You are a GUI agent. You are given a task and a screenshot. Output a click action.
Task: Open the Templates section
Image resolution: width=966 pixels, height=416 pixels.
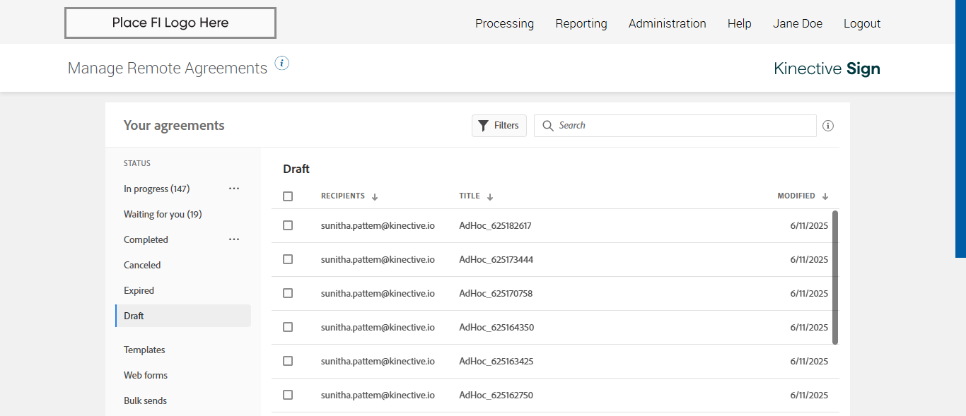click(x=144, y=350)
